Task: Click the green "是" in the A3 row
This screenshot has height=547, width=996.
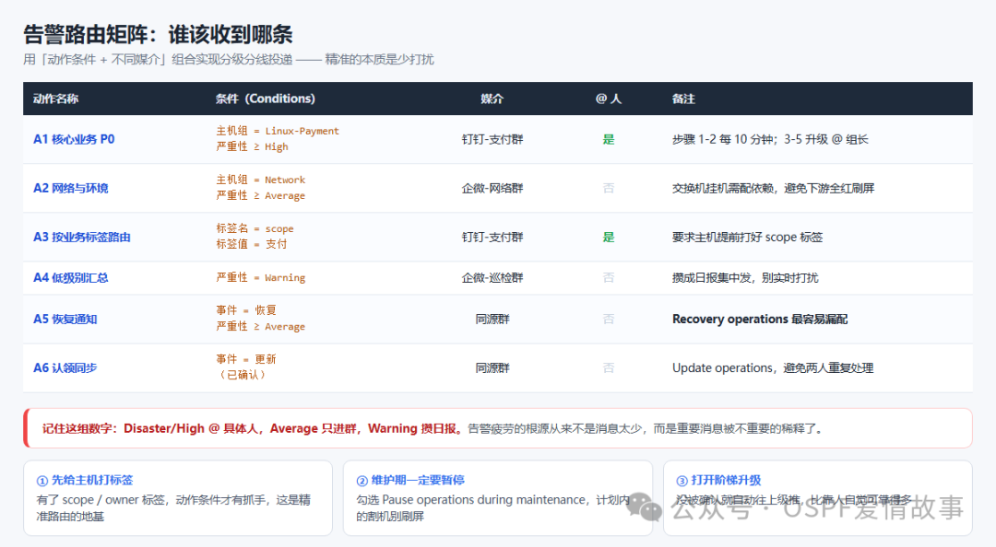Action: point(609,238)
